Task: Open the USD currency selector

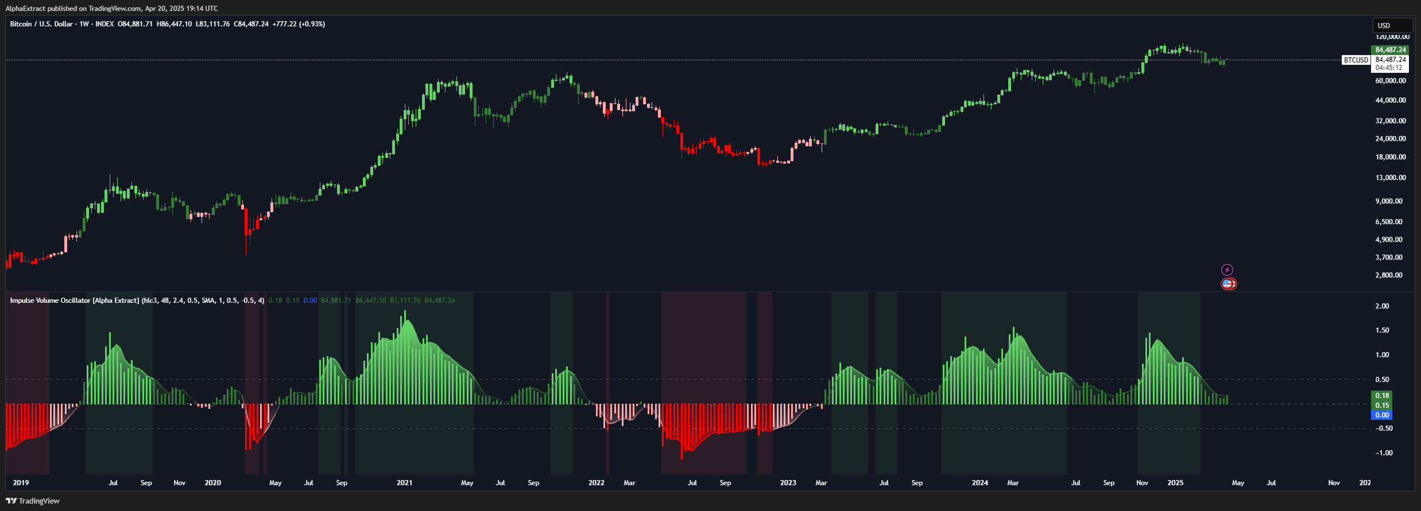Action: 1392,25
